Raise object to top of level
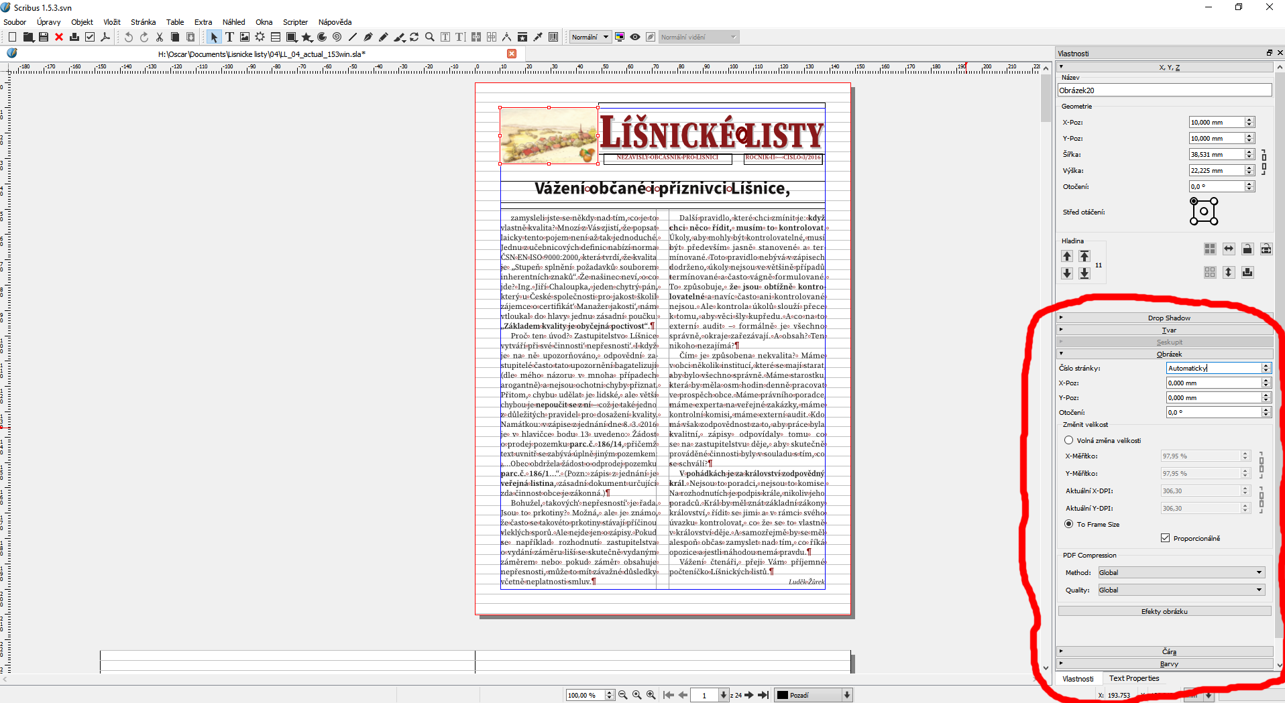Viewport: 1285px width, 703px height. [1084, 256]
